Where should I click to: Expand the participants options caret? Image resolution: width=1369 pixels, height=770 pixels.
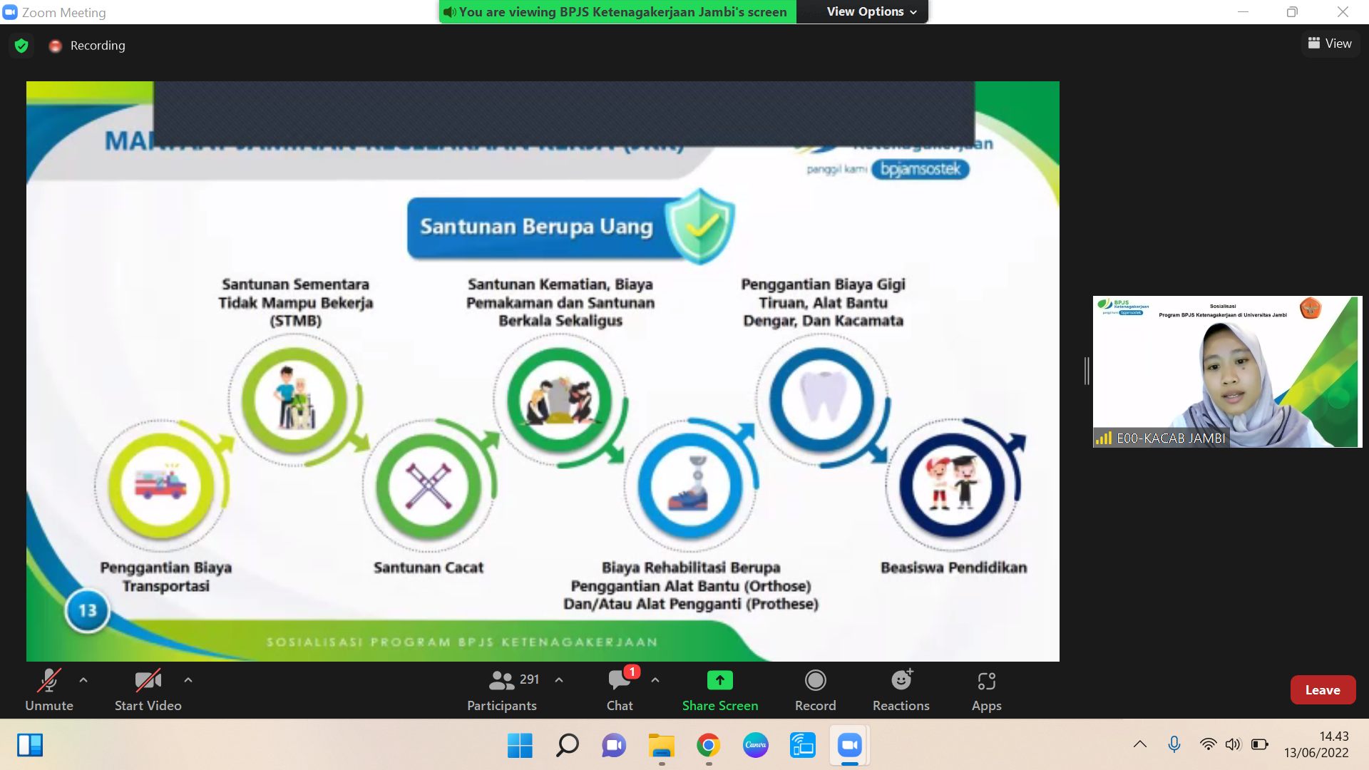point(559,680)
